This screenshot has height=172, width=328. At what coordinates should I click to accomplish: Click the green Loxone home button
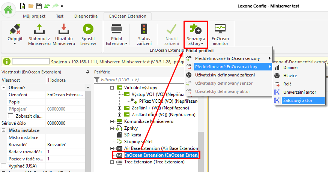click(x=8, y=9)
